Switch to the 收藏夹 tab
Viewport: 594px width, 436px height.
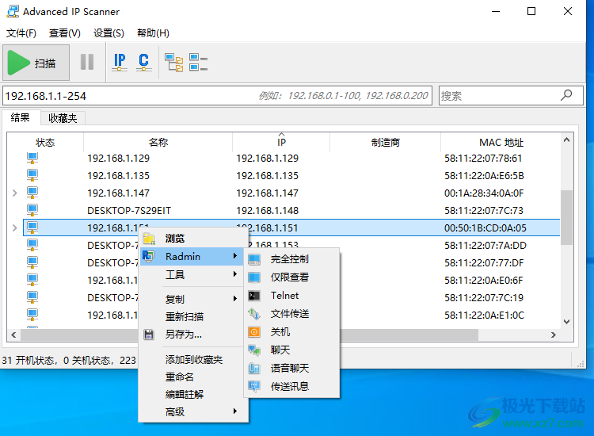click(x=63, y=118)
